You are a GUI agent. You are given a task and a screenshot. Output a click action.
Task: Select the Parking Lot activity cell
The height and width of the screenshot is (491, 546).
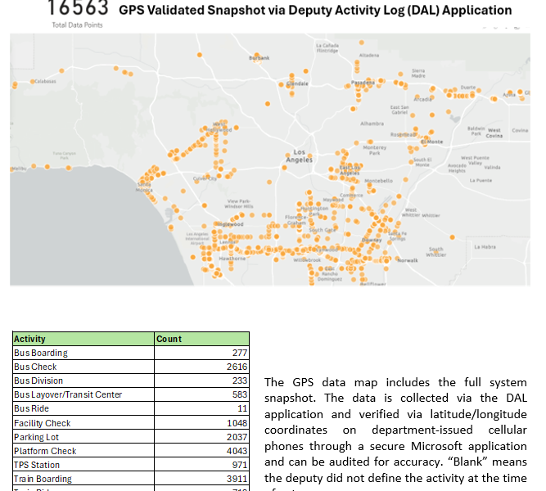point(83,437)
